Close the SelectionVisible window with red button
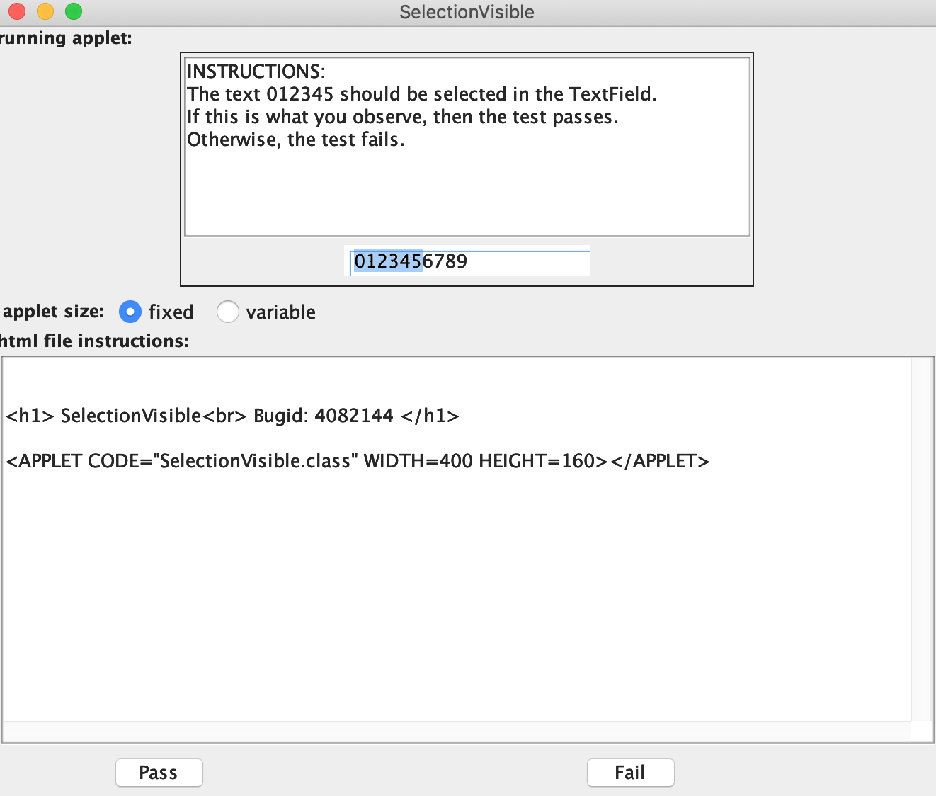Screen dimensions: 936x796 (17, 11)
